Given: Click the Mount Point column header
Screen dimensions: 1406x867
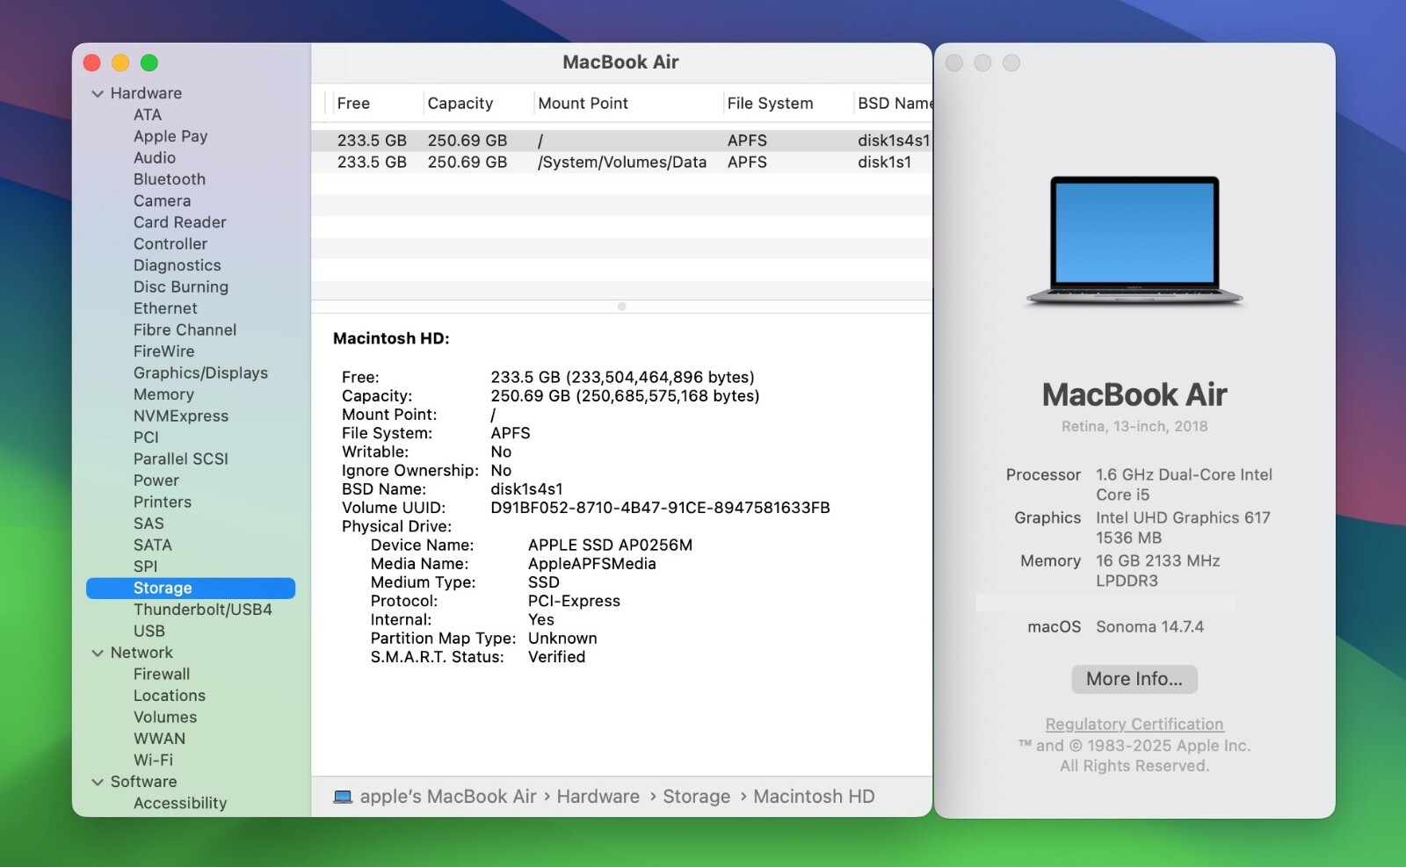Looking at the screenshot, I should 583,103.
